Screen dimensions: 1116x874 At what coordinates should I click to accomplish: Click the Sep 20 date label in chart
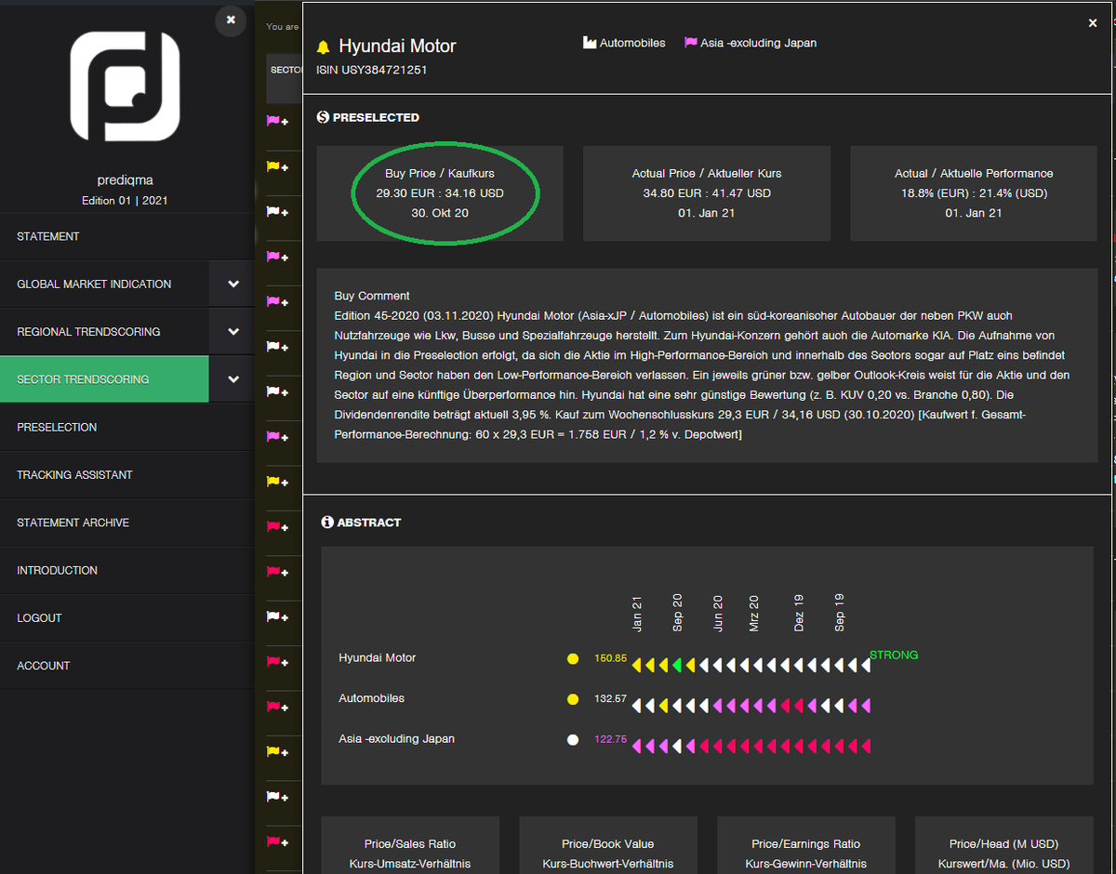click(678, 614)
